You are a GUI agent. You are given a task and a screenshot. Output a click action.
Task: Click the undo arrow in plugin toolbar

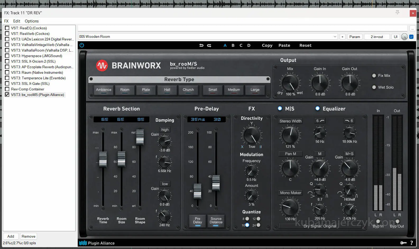[201, 45]
